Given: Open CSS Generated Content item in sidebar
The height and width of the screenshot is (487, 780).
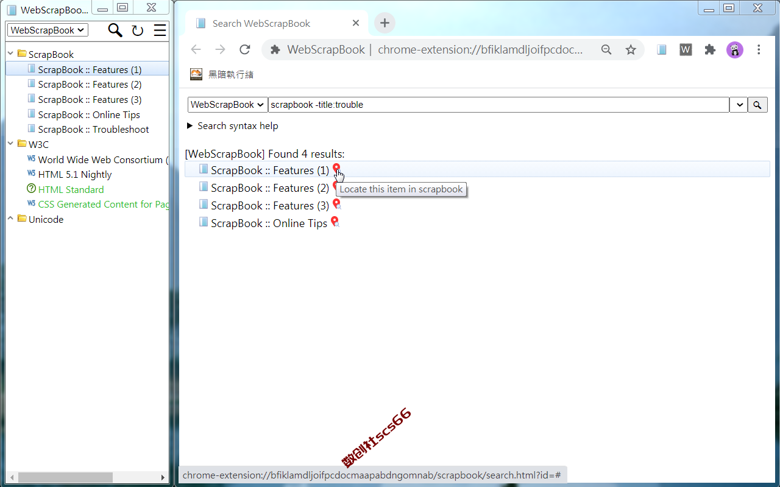Looking at the screenshot, I should coord(103,204).
